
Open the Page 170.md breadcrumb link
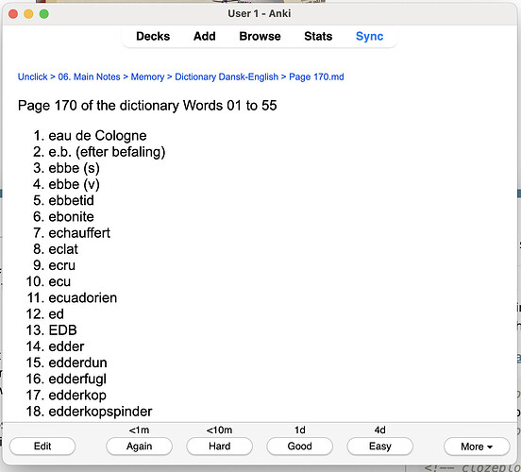(x=316, y=76)
